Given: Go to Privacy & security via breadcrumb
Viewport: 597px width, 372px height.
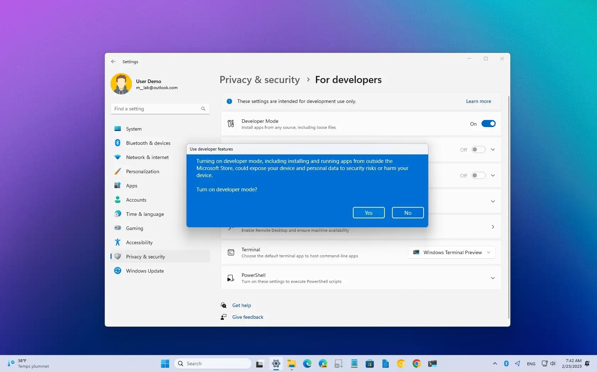Looking at the screenshot, I should 259,80.
